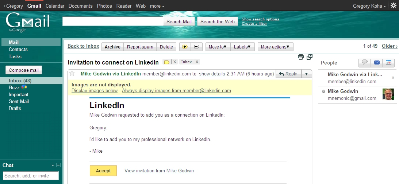Mark as important with plus icon
This screenshot has width=399, height=184.
(185, 47)
